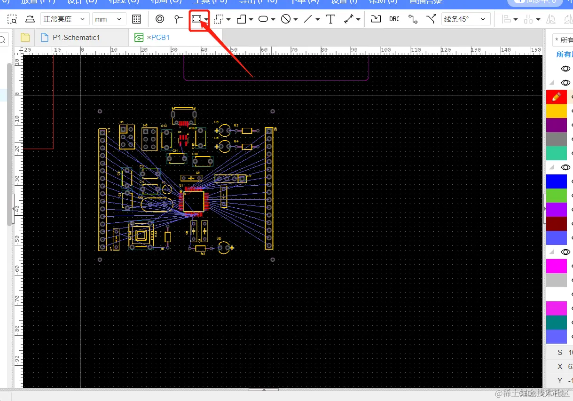Click the import changes arrow icon
The width and height of the screenshot is (573, 401).
point(376,19)
